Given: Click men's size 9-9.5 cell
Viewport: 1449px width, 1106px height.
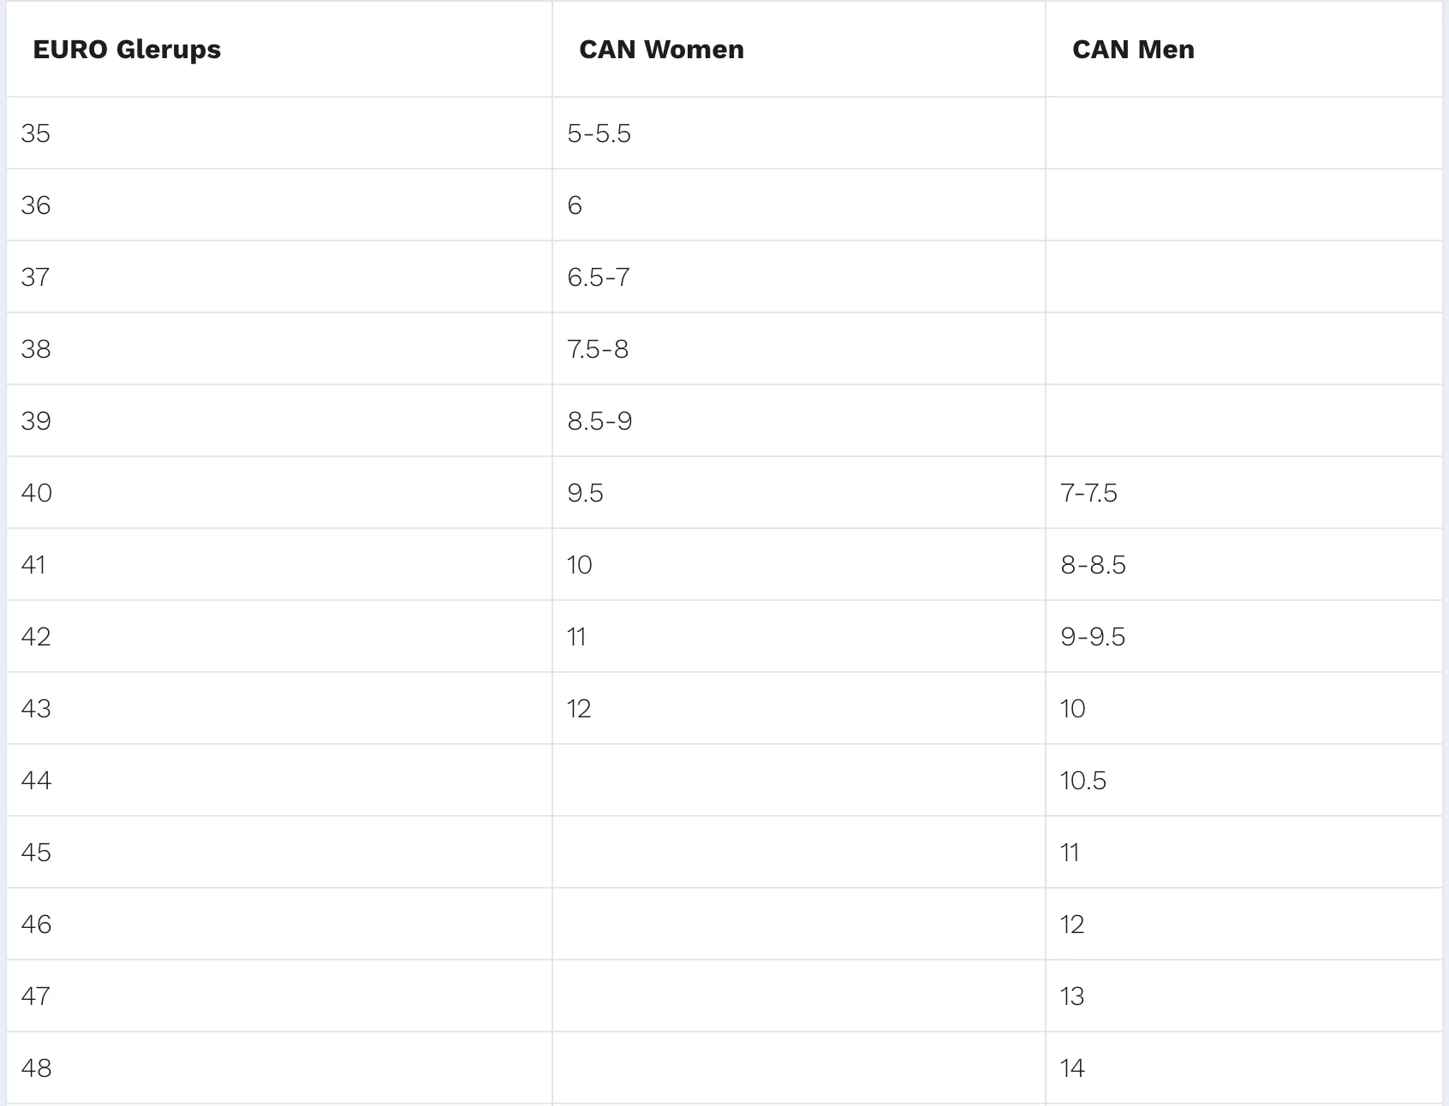Looking at the screenshot, I should (1244, 637).
